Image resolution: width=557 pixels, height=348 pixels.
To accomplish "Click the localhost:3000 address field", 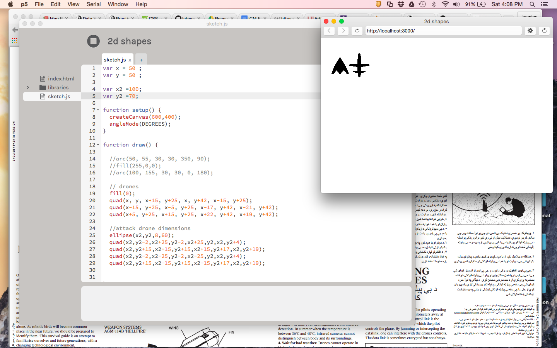I will [443, 31].
